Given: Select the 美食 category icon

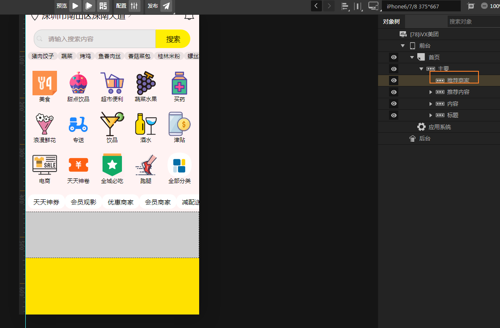Looking at the screenshot, I should [45, 83].
